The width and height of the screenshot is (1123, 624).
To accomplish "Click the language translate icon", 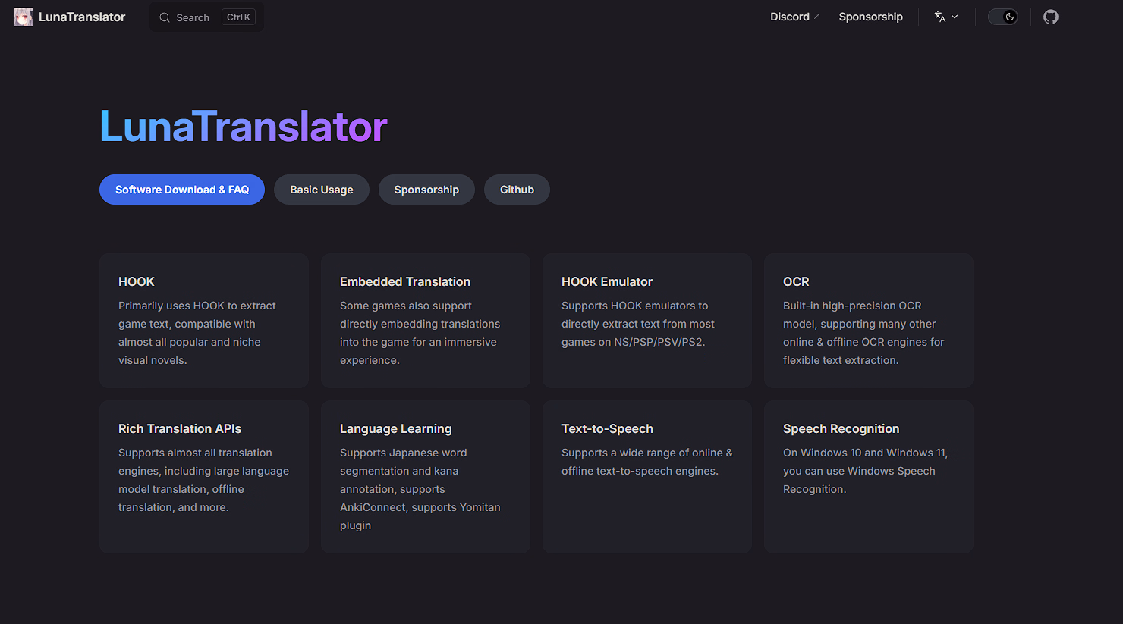I will [x=940, y=17].
